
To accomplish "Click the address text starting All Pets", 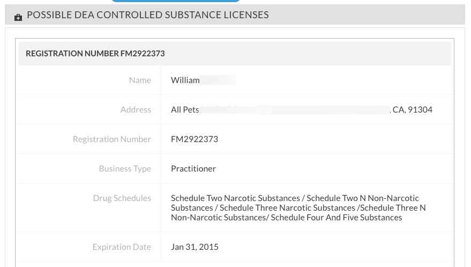I will click(x=185, y=110).
